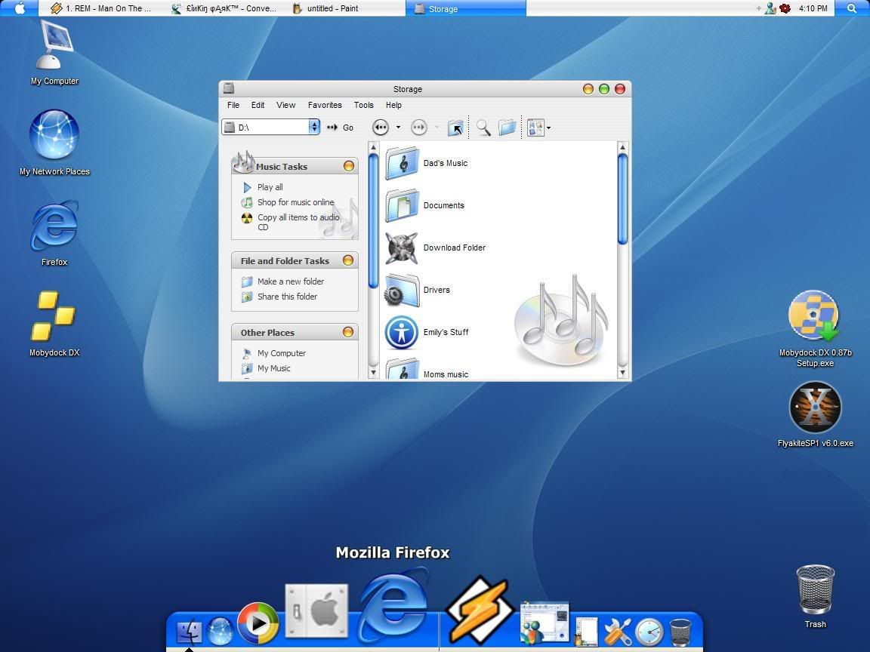Click the D:\ address field
Image resolution: width=870 pixels, height=652 pixels.
271,127
